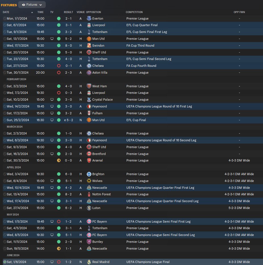Click the Luton club badge
Image resolution: width=263 pixels, height=265 pixels.
click(x=89, y=208)
